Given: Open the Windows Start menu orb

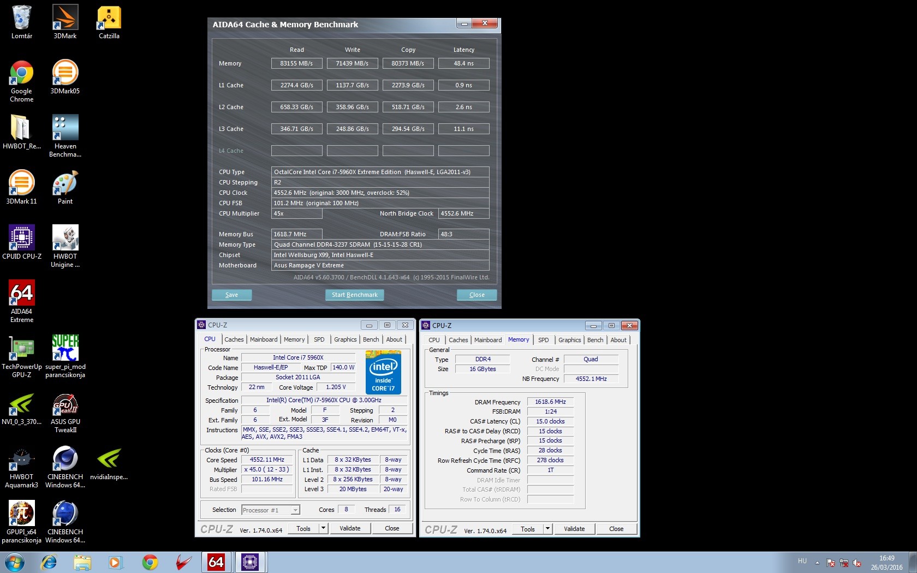Looking at the screenshot, I should [x=14, y=562].
